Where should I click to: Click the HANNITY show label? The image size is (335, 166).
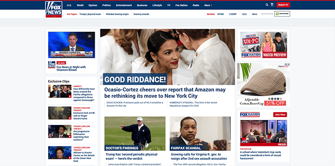click(x=77, y=87)
